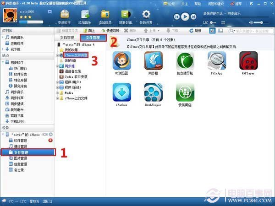Switch to the 文档管理 tab
Screen dimensions: 275x206
pyautogui.click(x=67, y=38)
